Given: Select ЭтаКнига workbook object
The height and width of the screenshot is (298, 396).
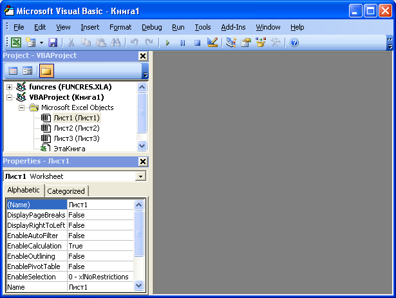Looking at the screenshot, I should tap(69, 149).
